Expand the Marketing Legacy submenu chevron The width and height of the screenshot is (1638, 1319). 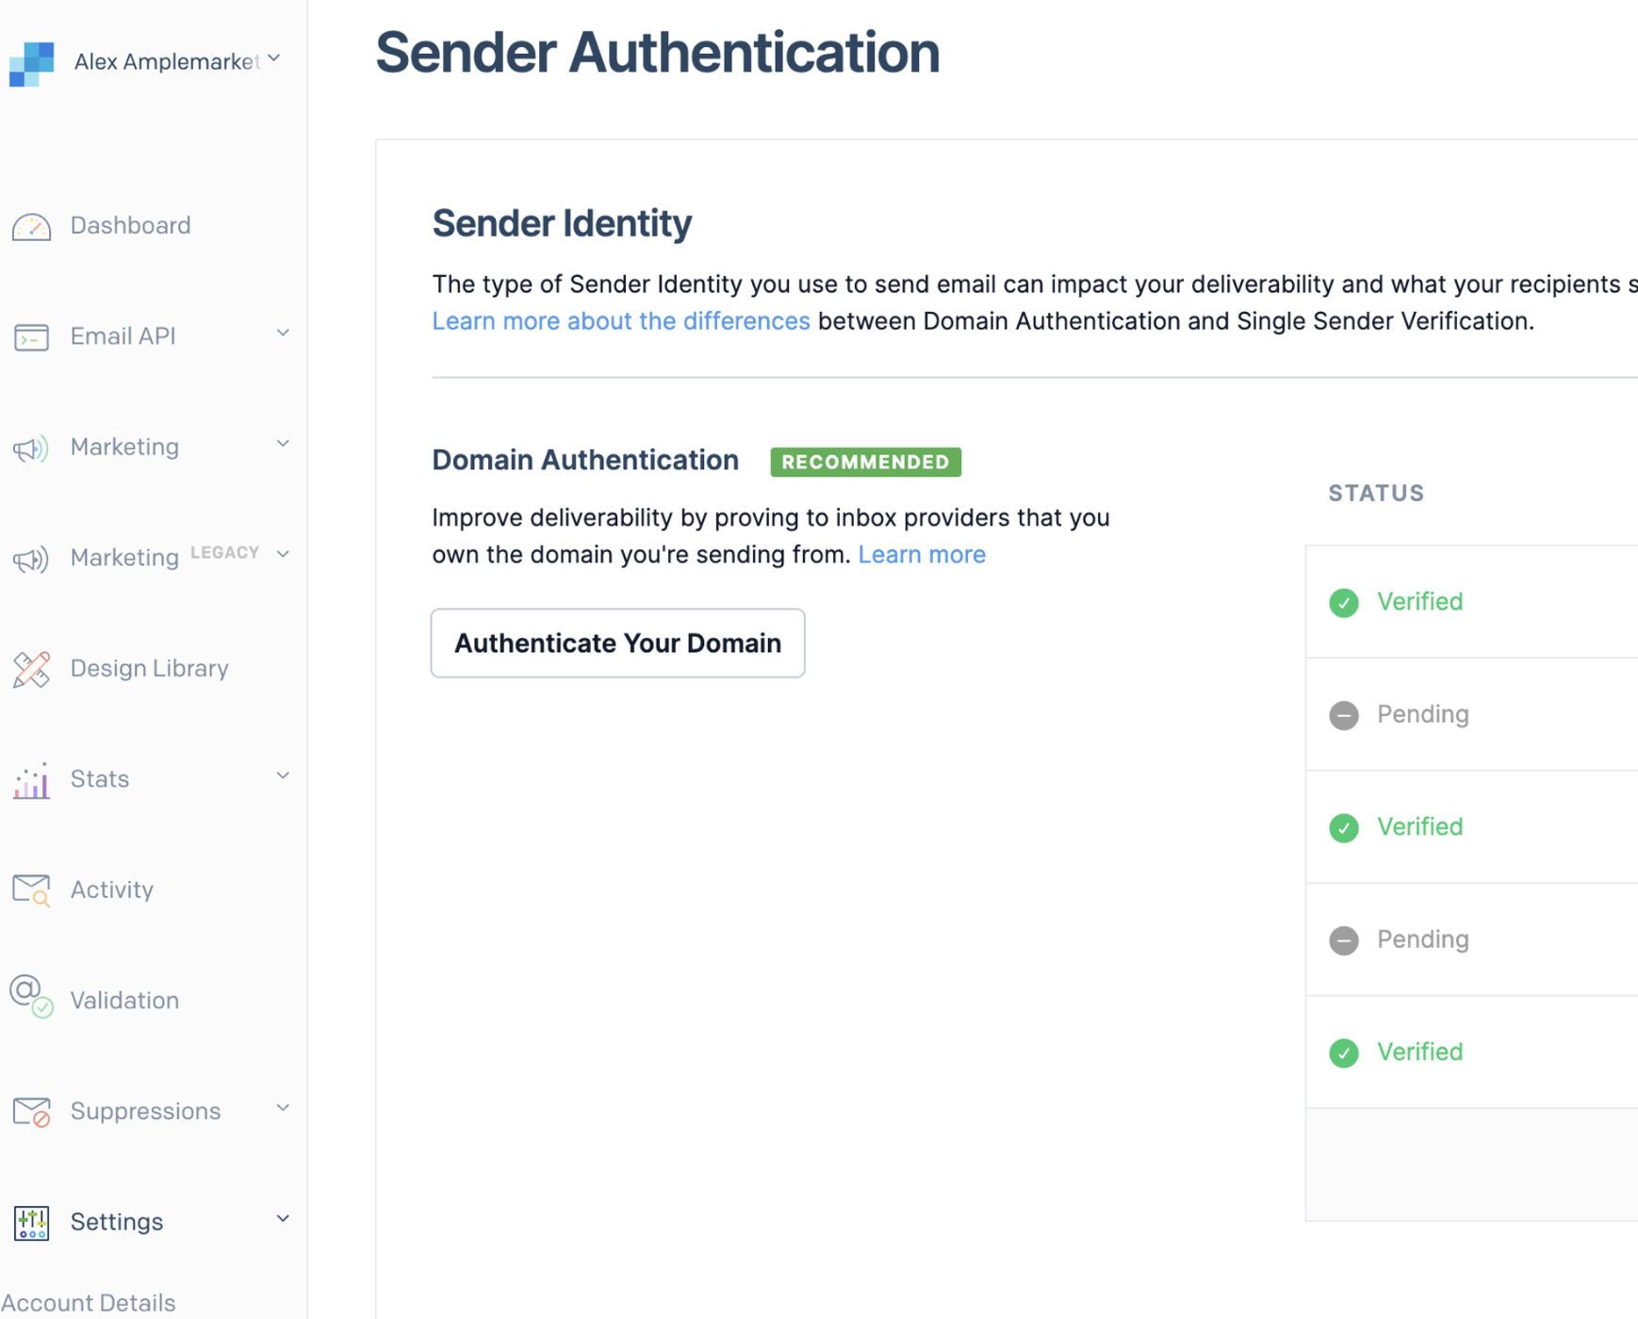pos(283,555)
